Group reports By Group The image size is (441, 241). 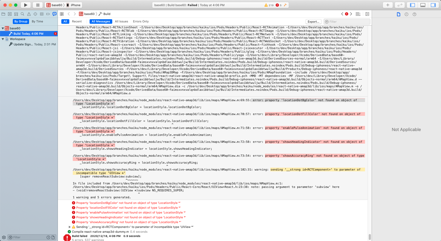click(x=21, y=21)
